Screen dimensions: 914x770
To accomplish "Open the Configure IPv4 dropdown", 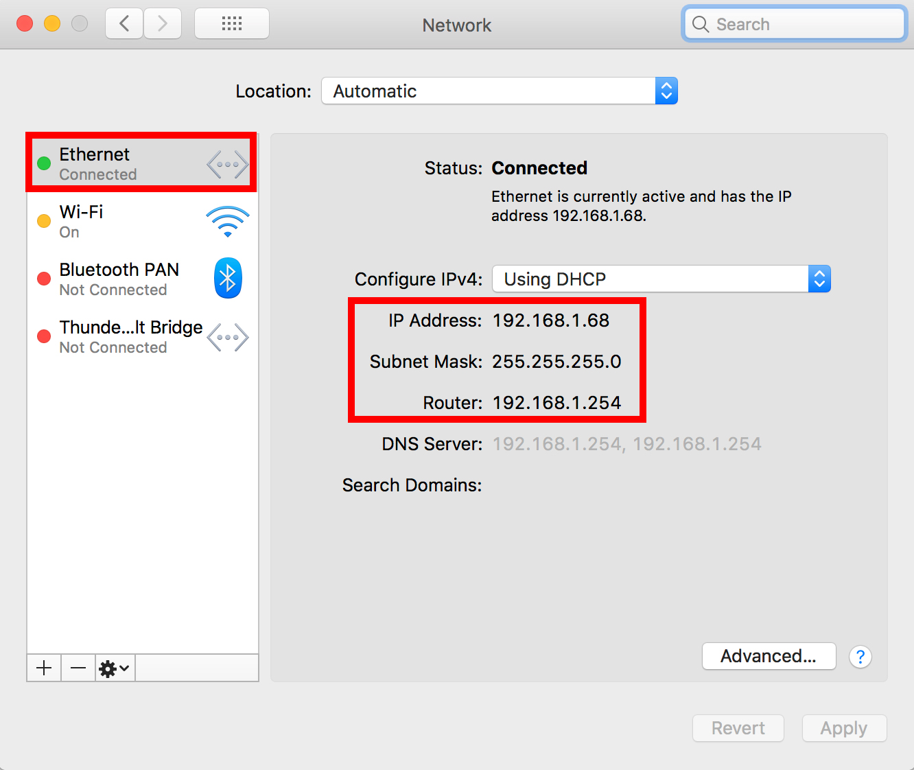I will click(x=661, y=279).
